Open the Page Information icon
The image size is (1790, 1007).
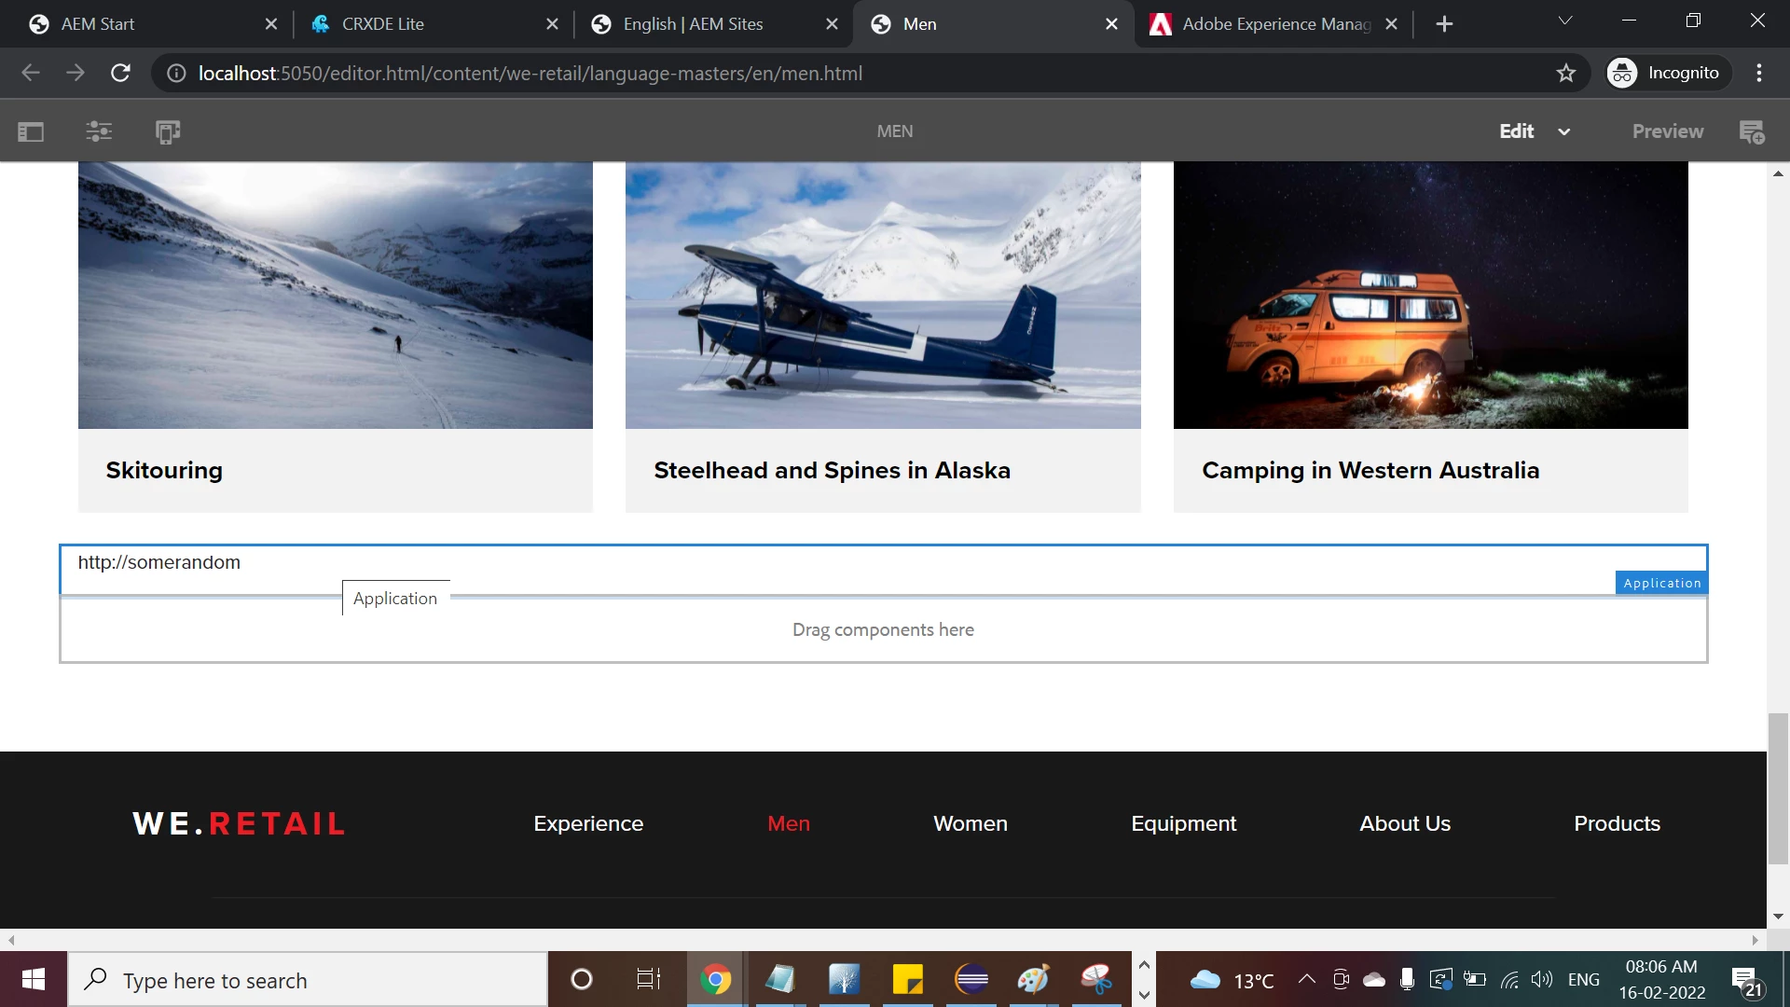coord(99,131)
